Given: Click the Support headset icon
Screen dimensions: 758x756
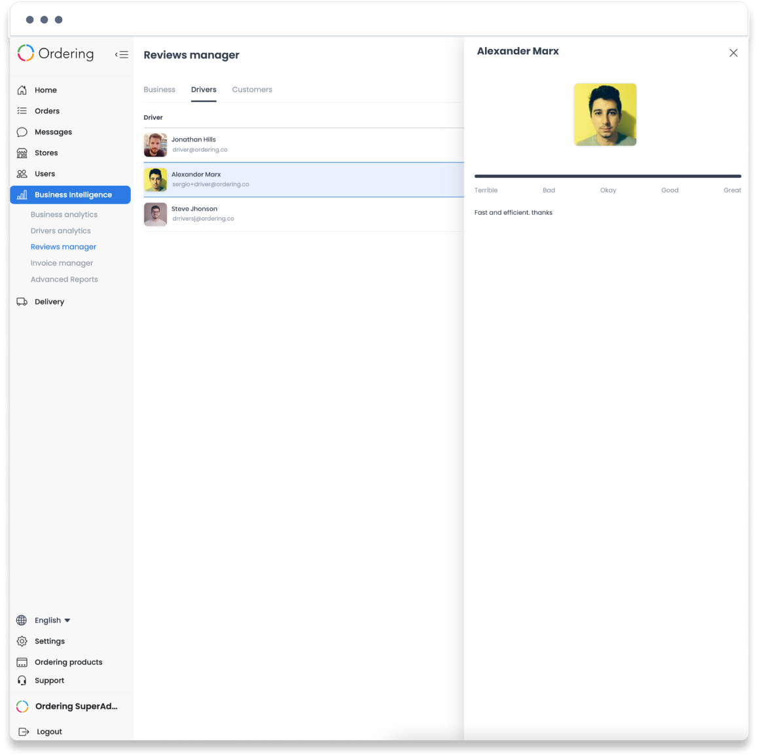Looking at the screenshot, I should [x=22, y=681].
